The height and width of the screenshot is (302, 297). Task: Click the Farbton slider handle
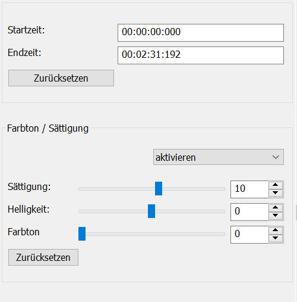(x=82, y=233)
